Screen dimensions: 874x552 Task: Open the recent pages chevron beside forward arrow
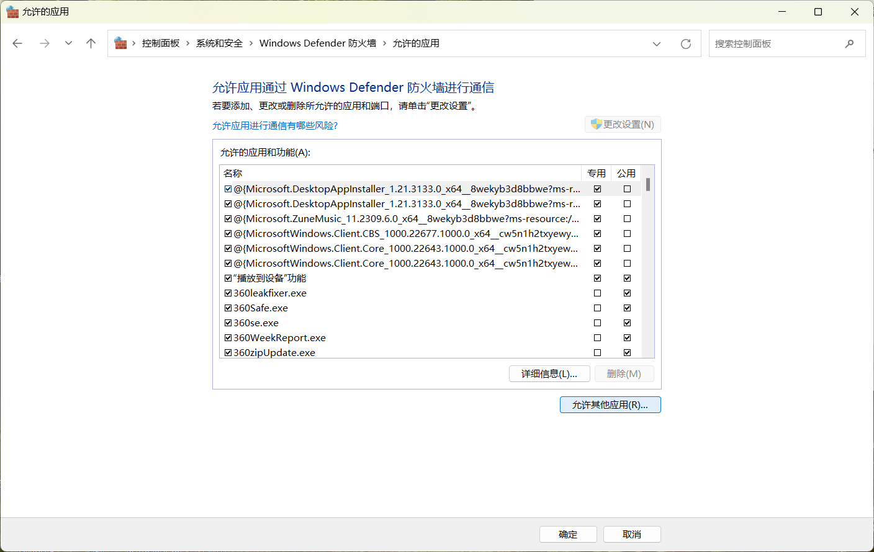pos(68,43)
